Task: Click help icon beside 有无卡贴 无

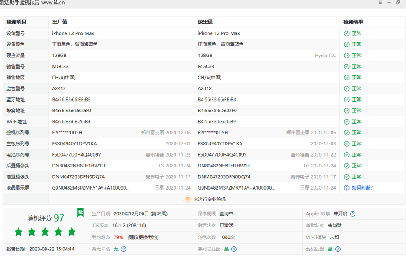Action: (124, 249)
